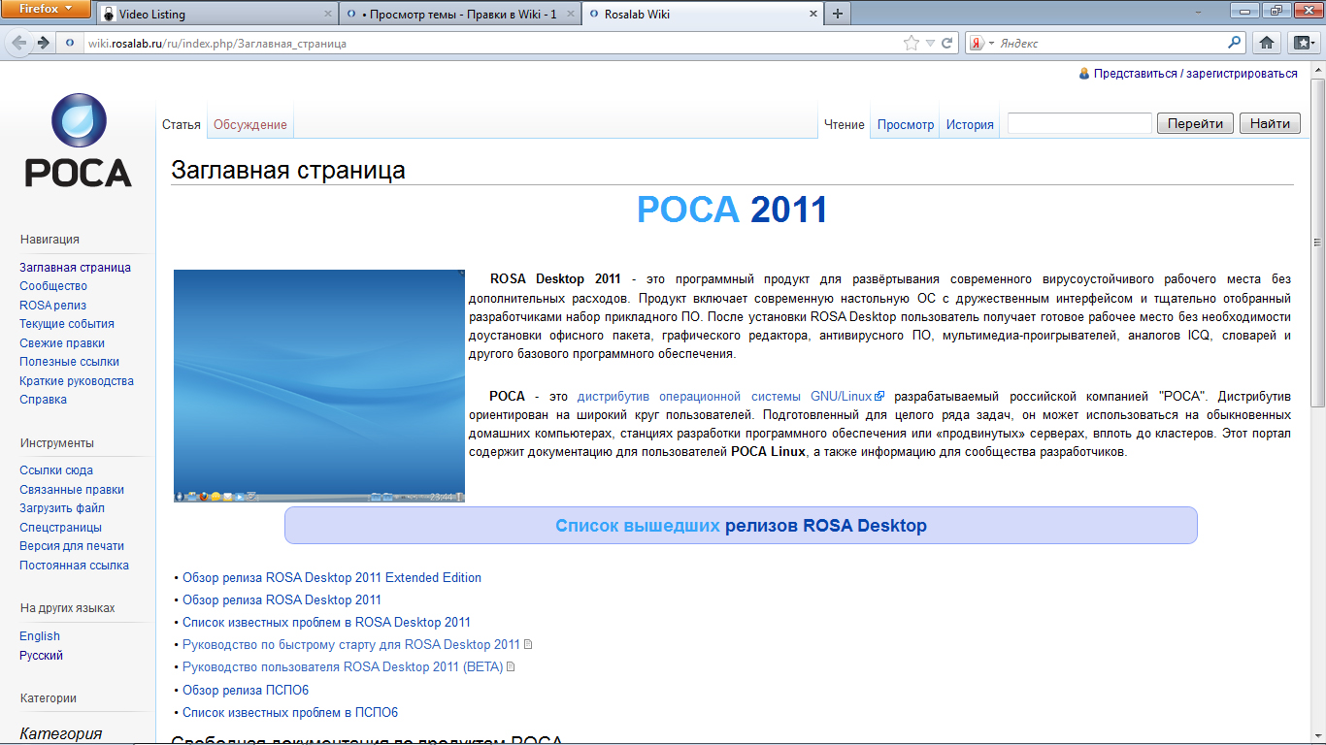Image resolution: width=1326 pixels, height=745 pixels.
Task: Select the Чтение view tab
Action: click(845, 125)
